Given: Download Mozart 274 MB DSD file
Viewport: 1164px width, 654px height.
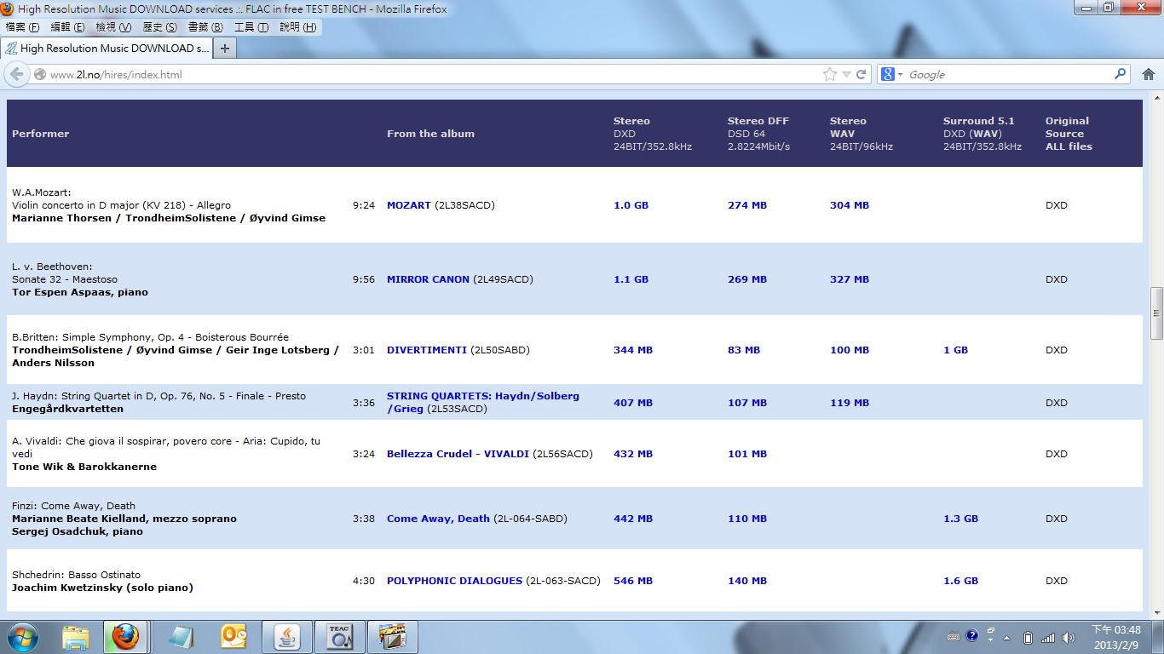Looking at the screenshot, I should tap(747, 205).
